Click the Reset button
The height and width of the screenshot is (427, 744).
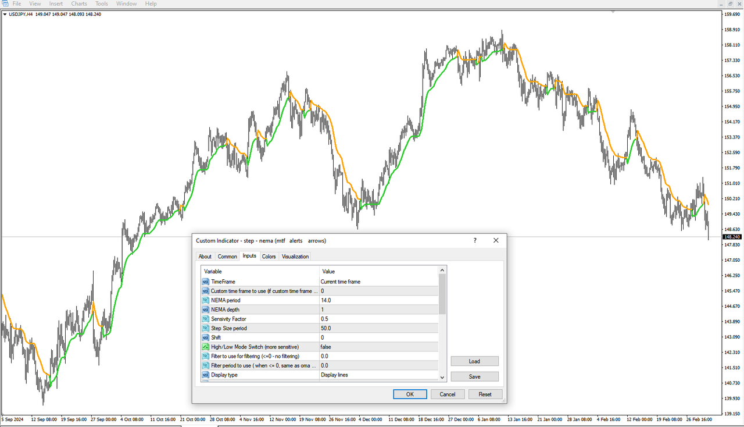click(x=485, y=394)
